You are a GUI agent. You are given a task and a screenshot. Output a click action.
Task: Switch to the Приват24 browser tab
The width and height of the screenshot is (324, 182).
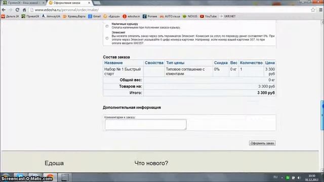[23, 3]
